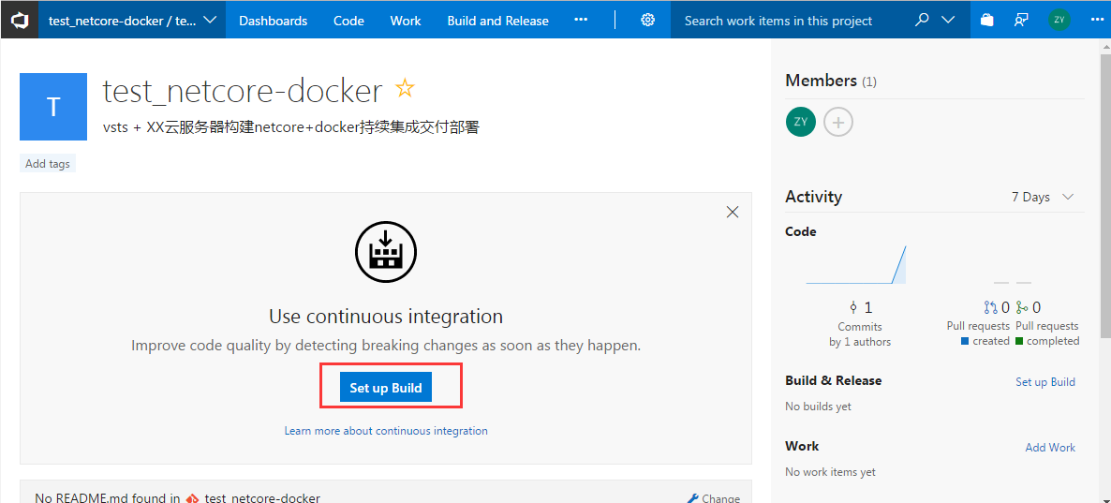The image size is (1111, 503).
Task: Click the factory build icon
Action: coord(385,253)
